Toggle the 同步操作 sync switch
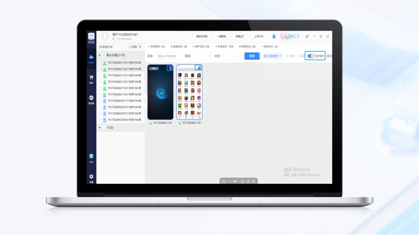 pyautogui.click(x=311, y=56)
